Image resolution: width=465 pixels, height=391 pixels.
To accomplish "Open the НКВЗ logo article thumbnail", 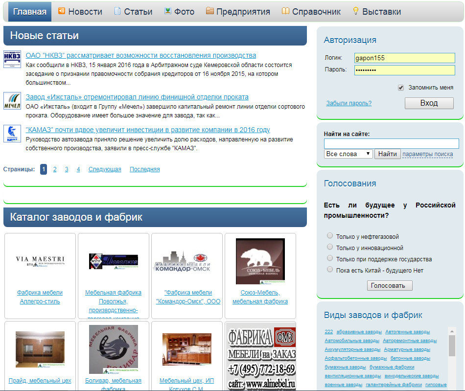I will pyautogui.click(x=12, y=59).
